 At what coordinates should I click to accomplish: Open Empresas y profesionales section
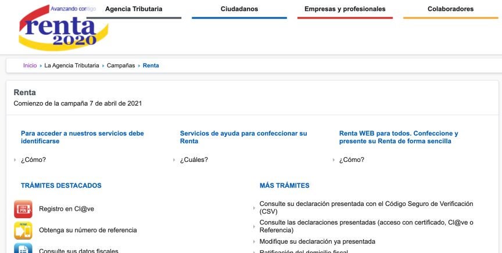[x=345, y=9]
